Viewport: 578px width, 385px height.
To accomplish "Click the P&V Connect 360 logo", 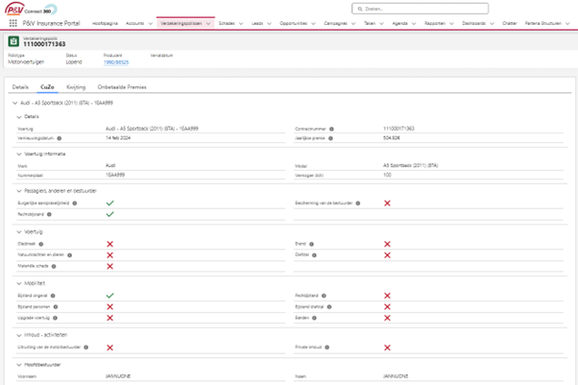I will 31,9.
